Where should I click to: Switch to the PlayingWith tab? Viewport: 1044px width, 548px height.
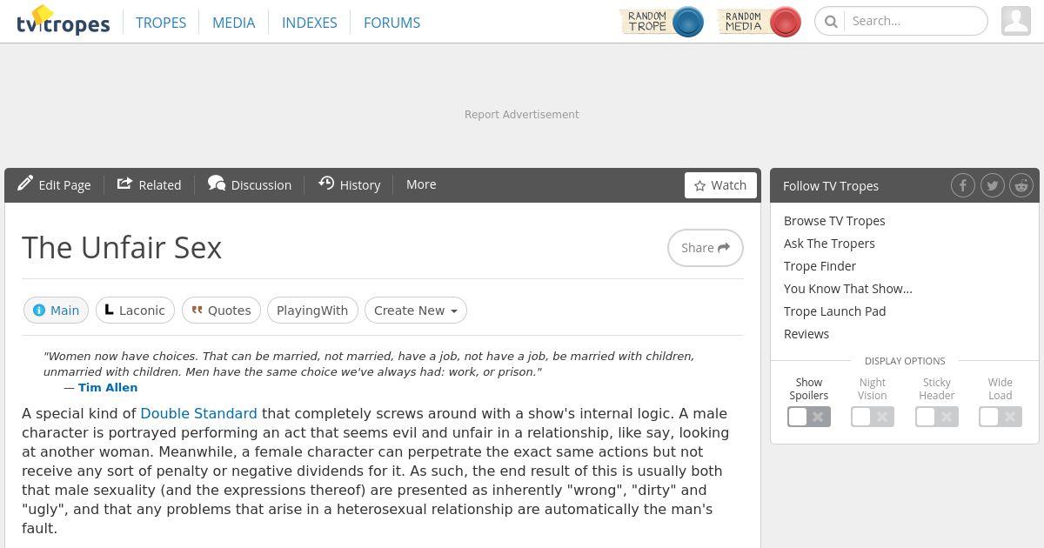coord(312,311)
